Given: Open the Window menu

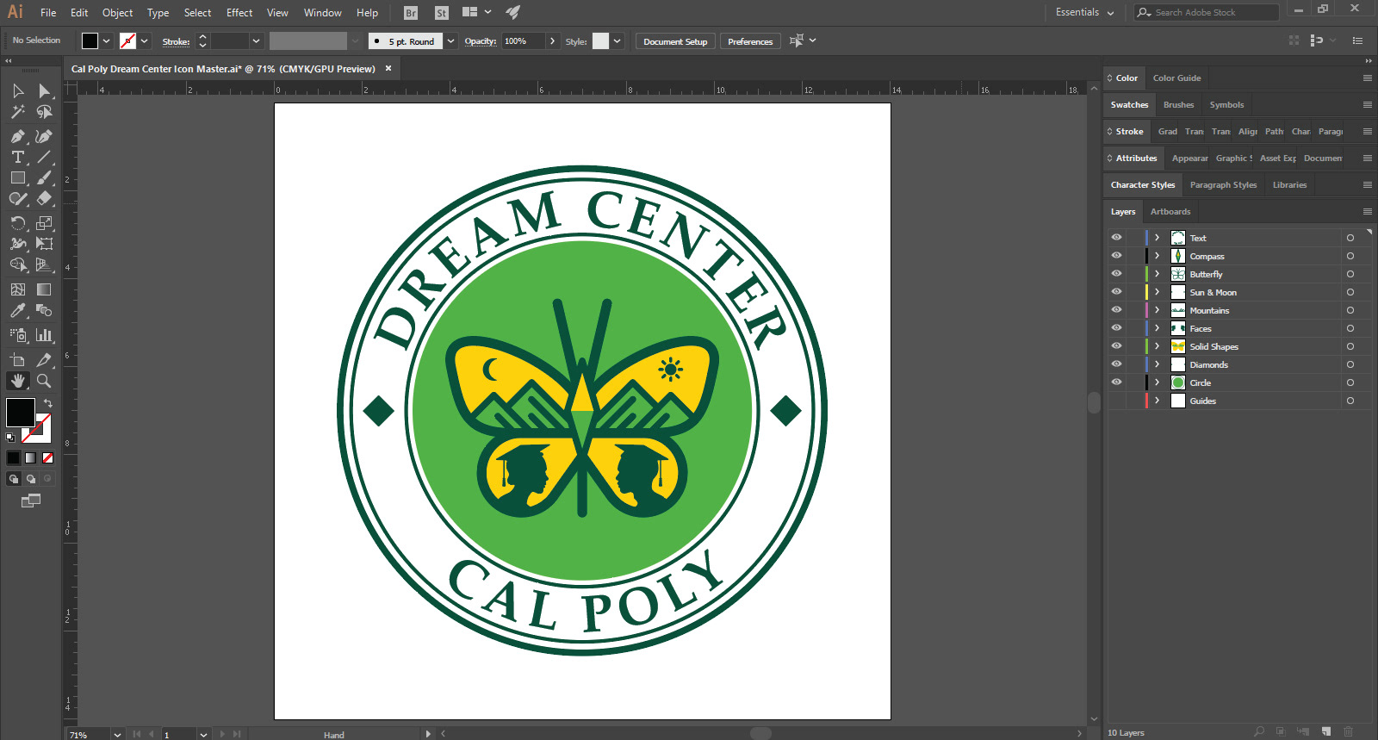Looking at the screenshot, I should 323,13.
